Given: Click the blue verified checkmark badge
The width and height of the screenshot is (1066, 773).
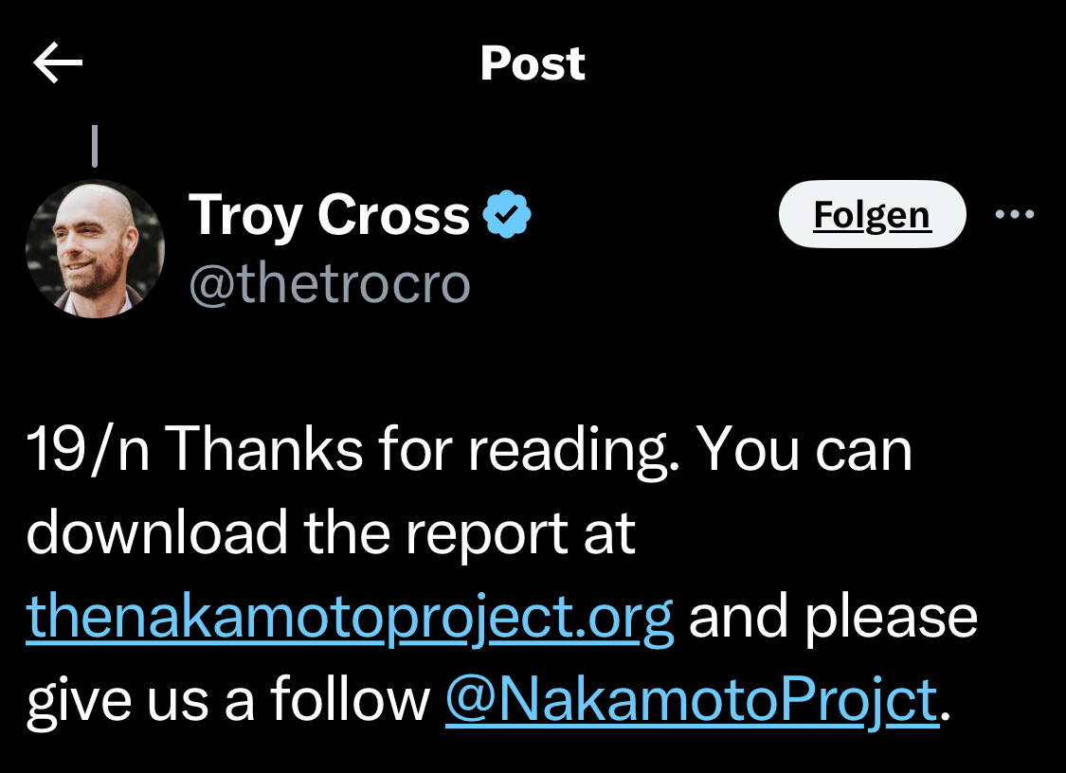Looking at the screenshot, I should tap(507, 215).
